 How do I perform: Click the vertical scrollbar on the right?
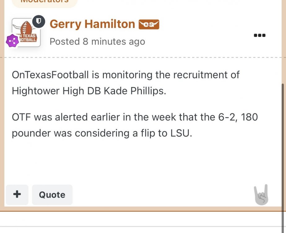pos(282,140)
